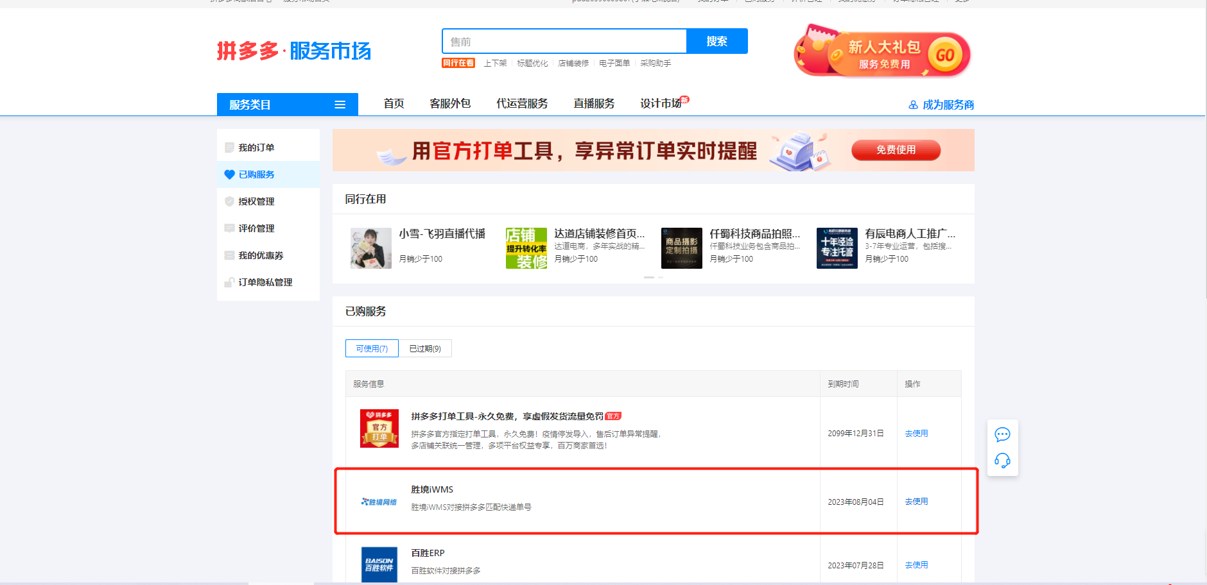Open the 店铺装修 suggested search link
Screen dimensions: 1207x585
(573, 63)
